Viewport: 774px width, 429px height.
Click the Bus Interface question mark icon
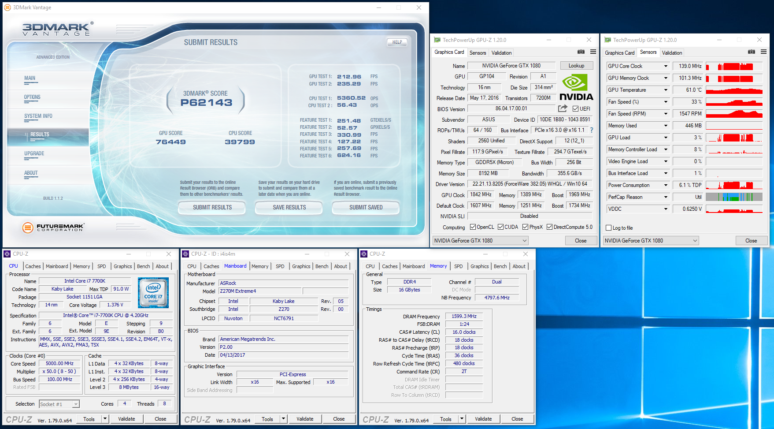coord(592,130)
